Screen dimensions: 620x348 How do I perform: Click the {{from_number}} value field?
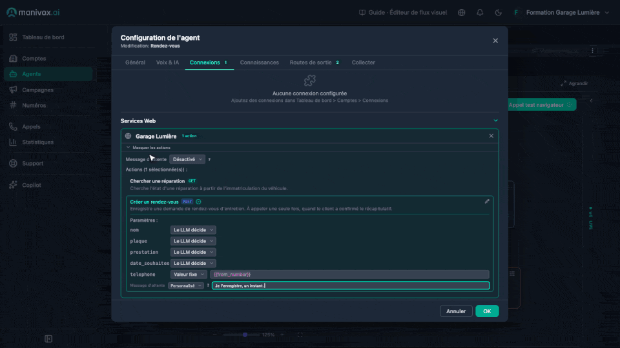click(x=349, y=275)
